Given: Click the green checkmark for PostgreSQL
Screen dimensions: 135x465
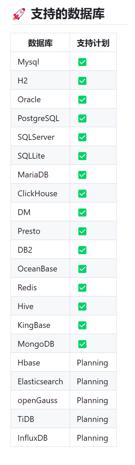Looking at the screenshot, I should pos(82,119).
